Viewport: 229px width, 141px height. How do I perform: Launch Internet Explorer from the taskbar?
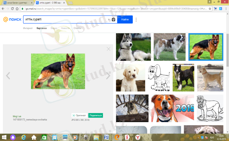pos(23,137)
